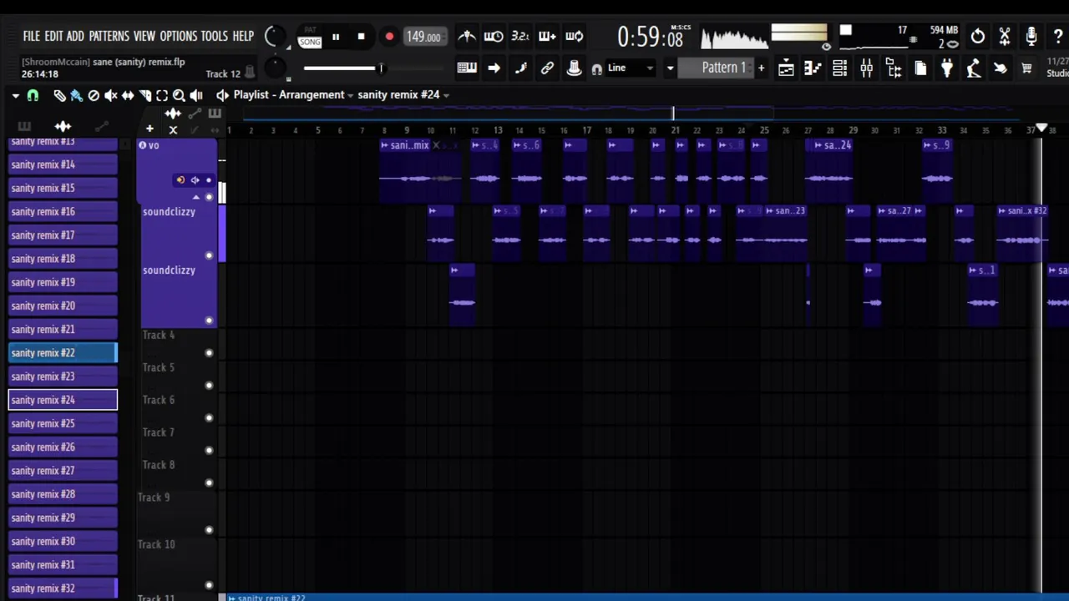
Task: Open the Piano roll view icon
Action: pyautogui.click(x=813, y=68)
